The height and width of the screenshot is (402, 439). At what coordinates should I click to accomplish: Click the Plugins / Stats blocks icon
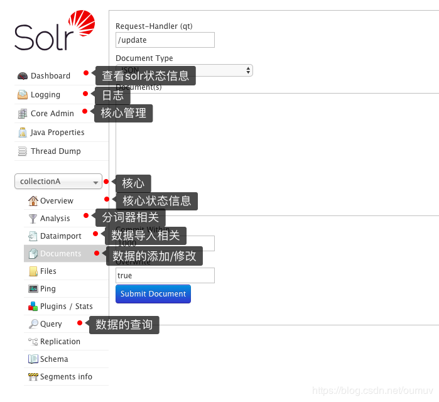pyautogui.click(x=33, y=307)
